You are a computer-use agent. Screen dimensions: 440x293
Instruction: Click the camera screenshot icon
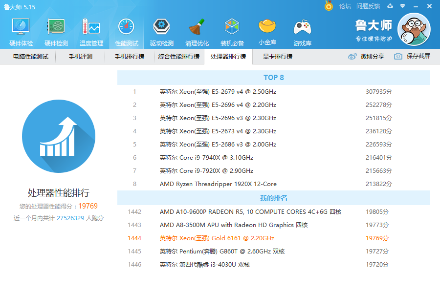coord(398,56)
